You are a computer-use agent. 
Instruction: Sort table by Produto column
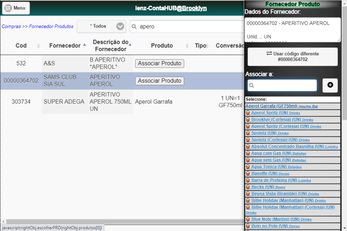(x=162, y=46)
